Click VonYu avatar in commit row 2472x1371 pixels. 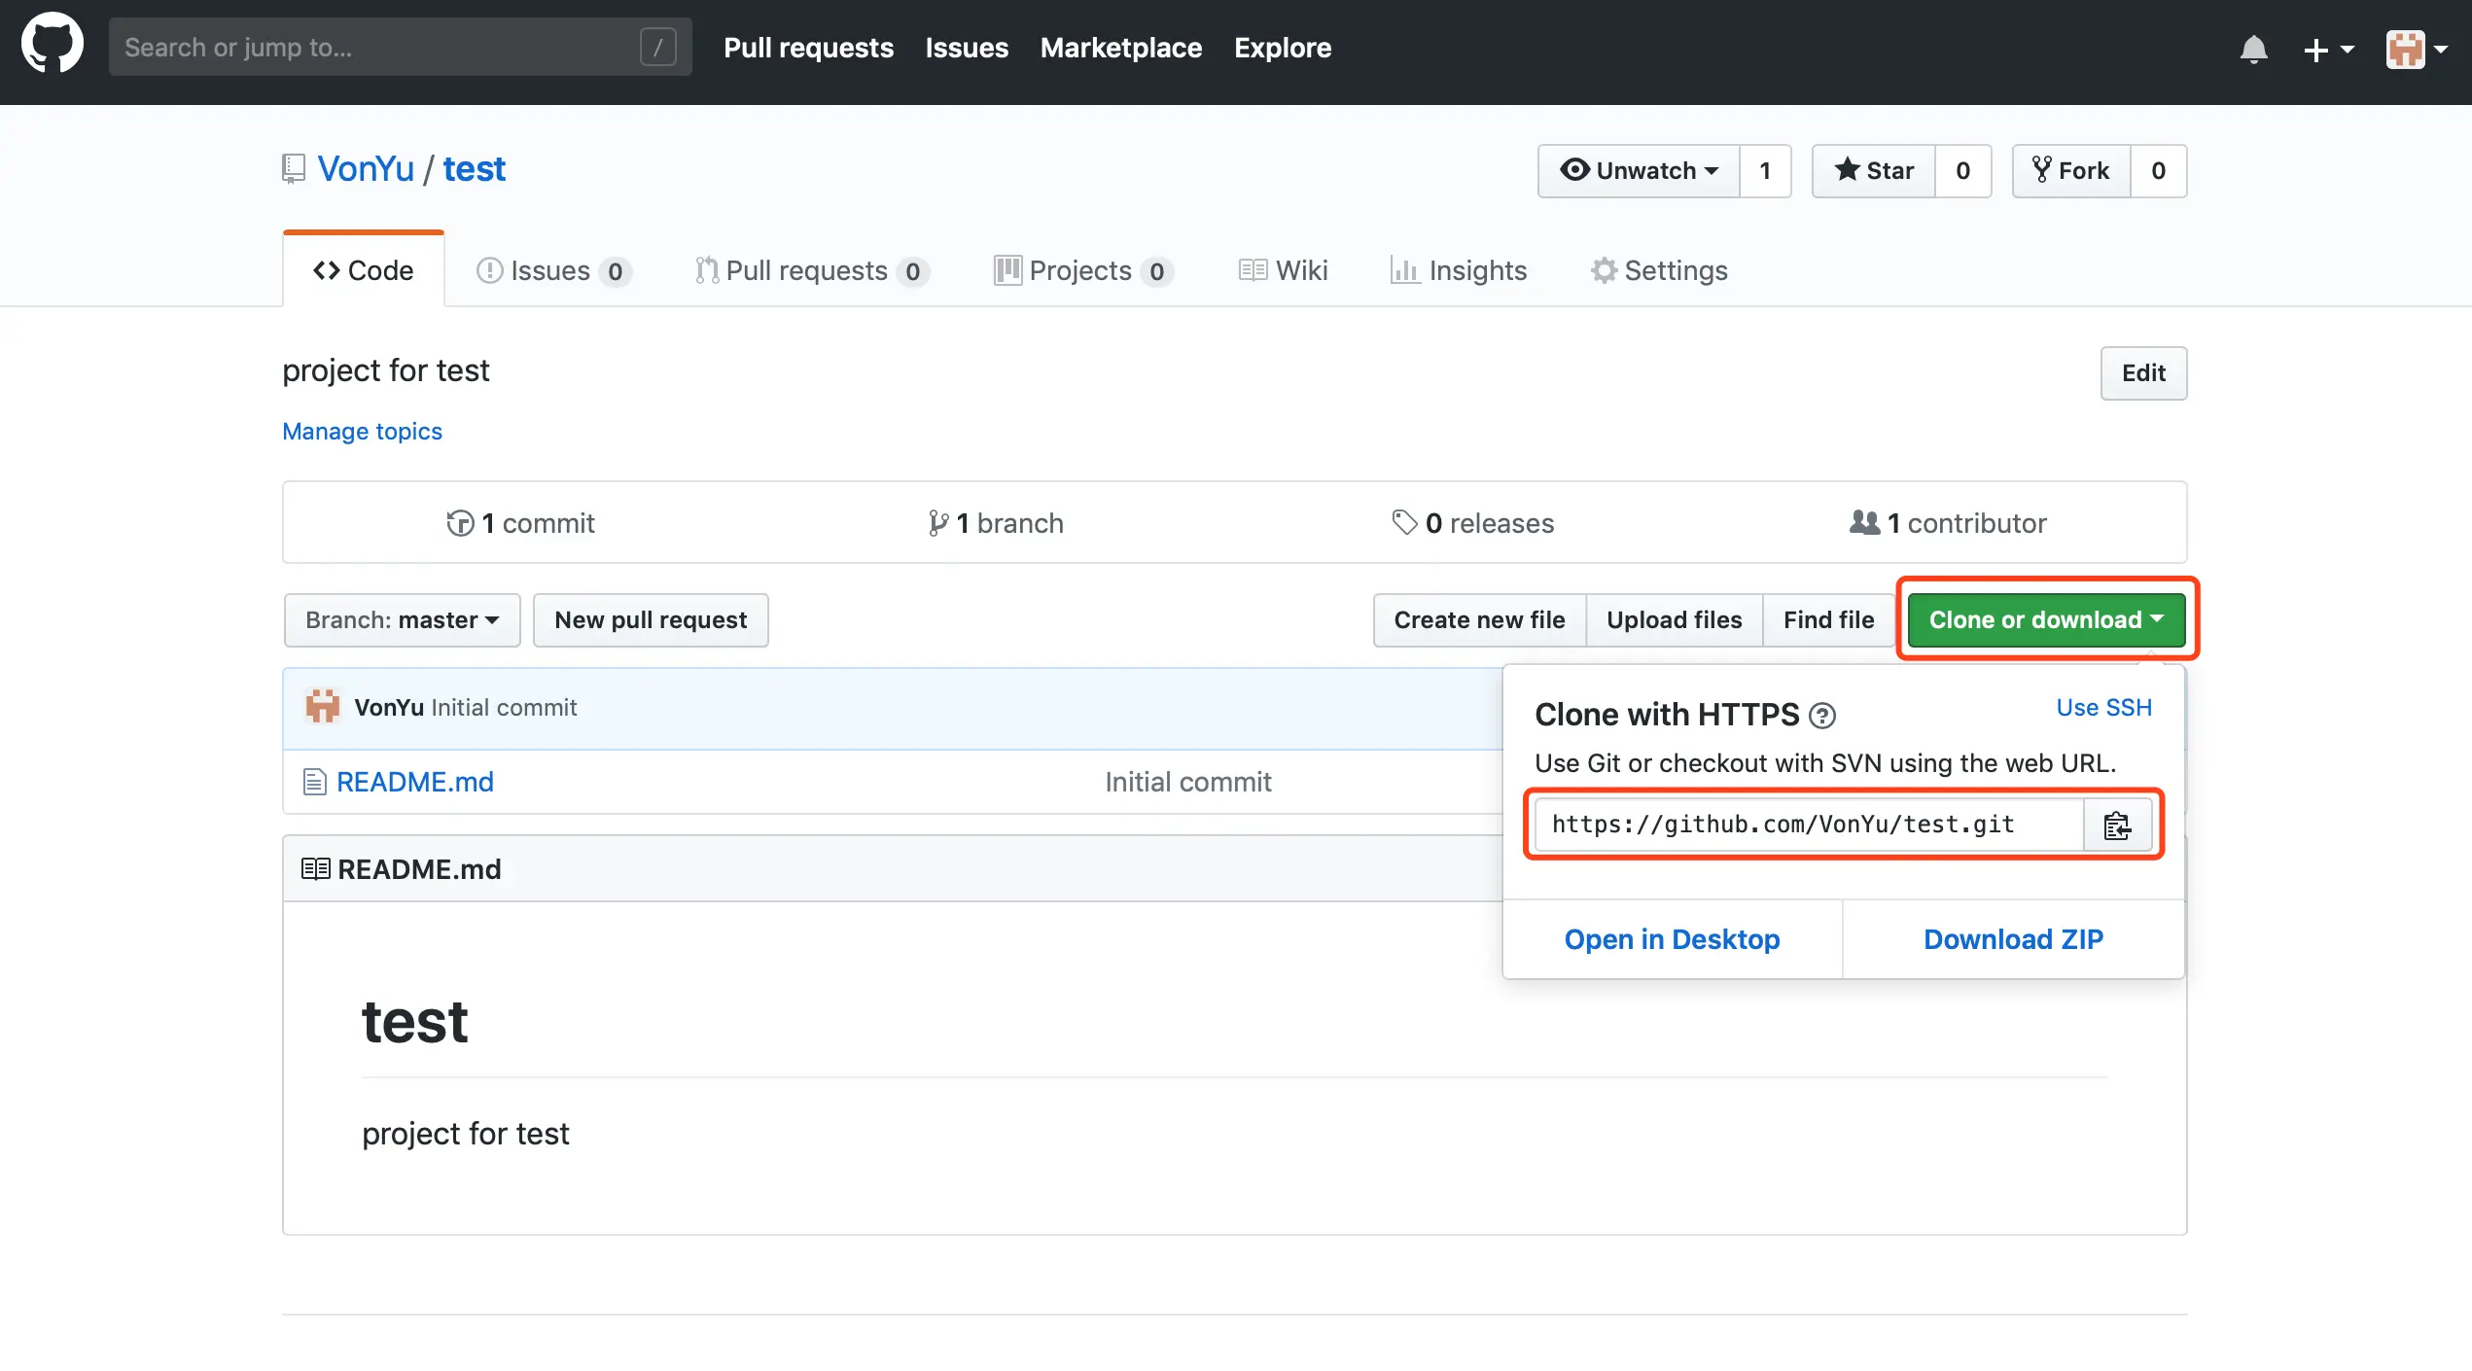(x=323, y=707)
